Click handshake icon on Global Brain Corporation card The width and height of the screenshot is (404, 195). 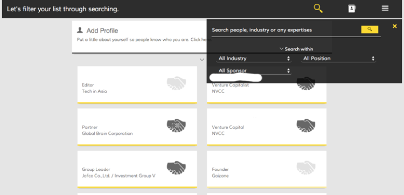click(176, 125)
